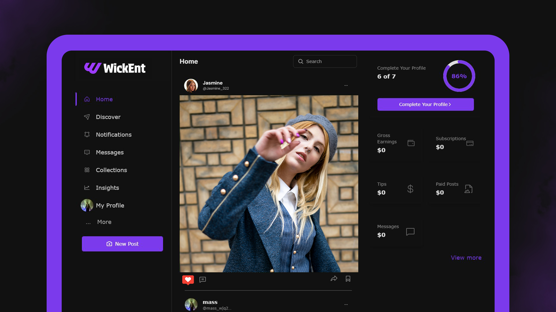Open Collections in the sidebar

(x=111, y=170)
